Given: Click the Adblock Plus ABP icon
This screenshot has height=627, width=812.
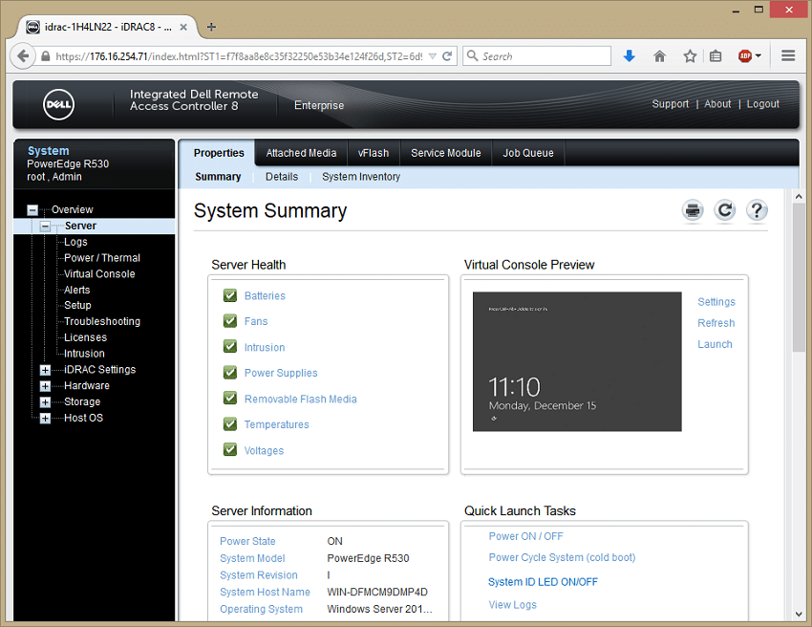Looking at the screenshot, I should (x=745, y=56).
